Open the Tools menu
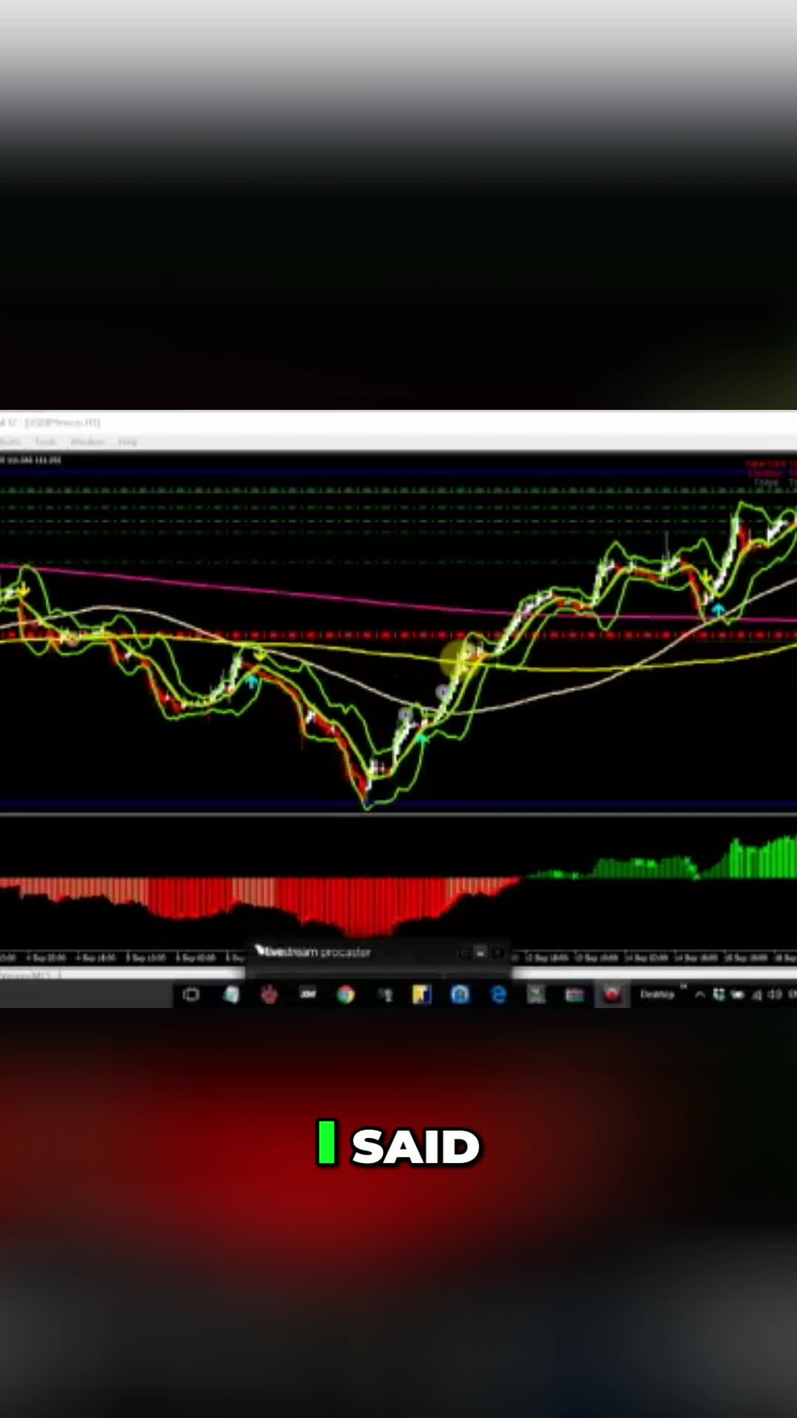This screenshot has width=797, height=1418. click(45, 442)
